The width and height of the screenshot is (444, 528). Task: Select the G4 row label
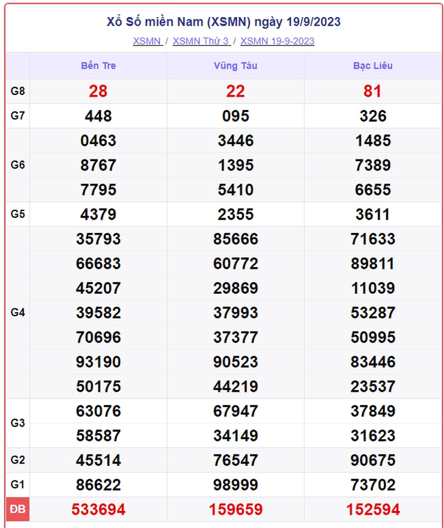18,313
